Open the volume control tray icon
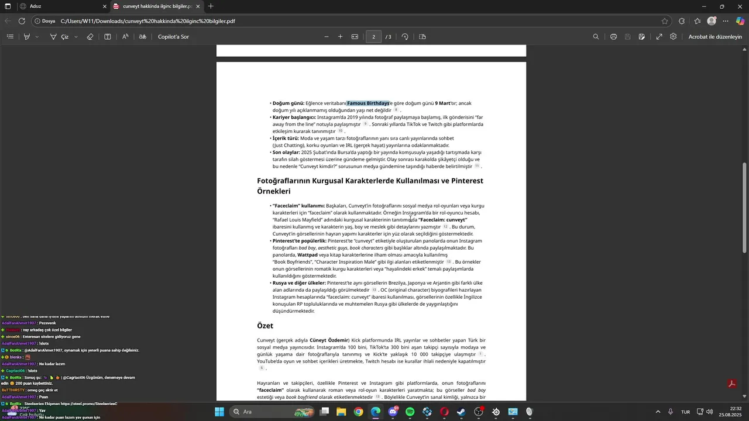749x421 pixels. coord(710,412)
